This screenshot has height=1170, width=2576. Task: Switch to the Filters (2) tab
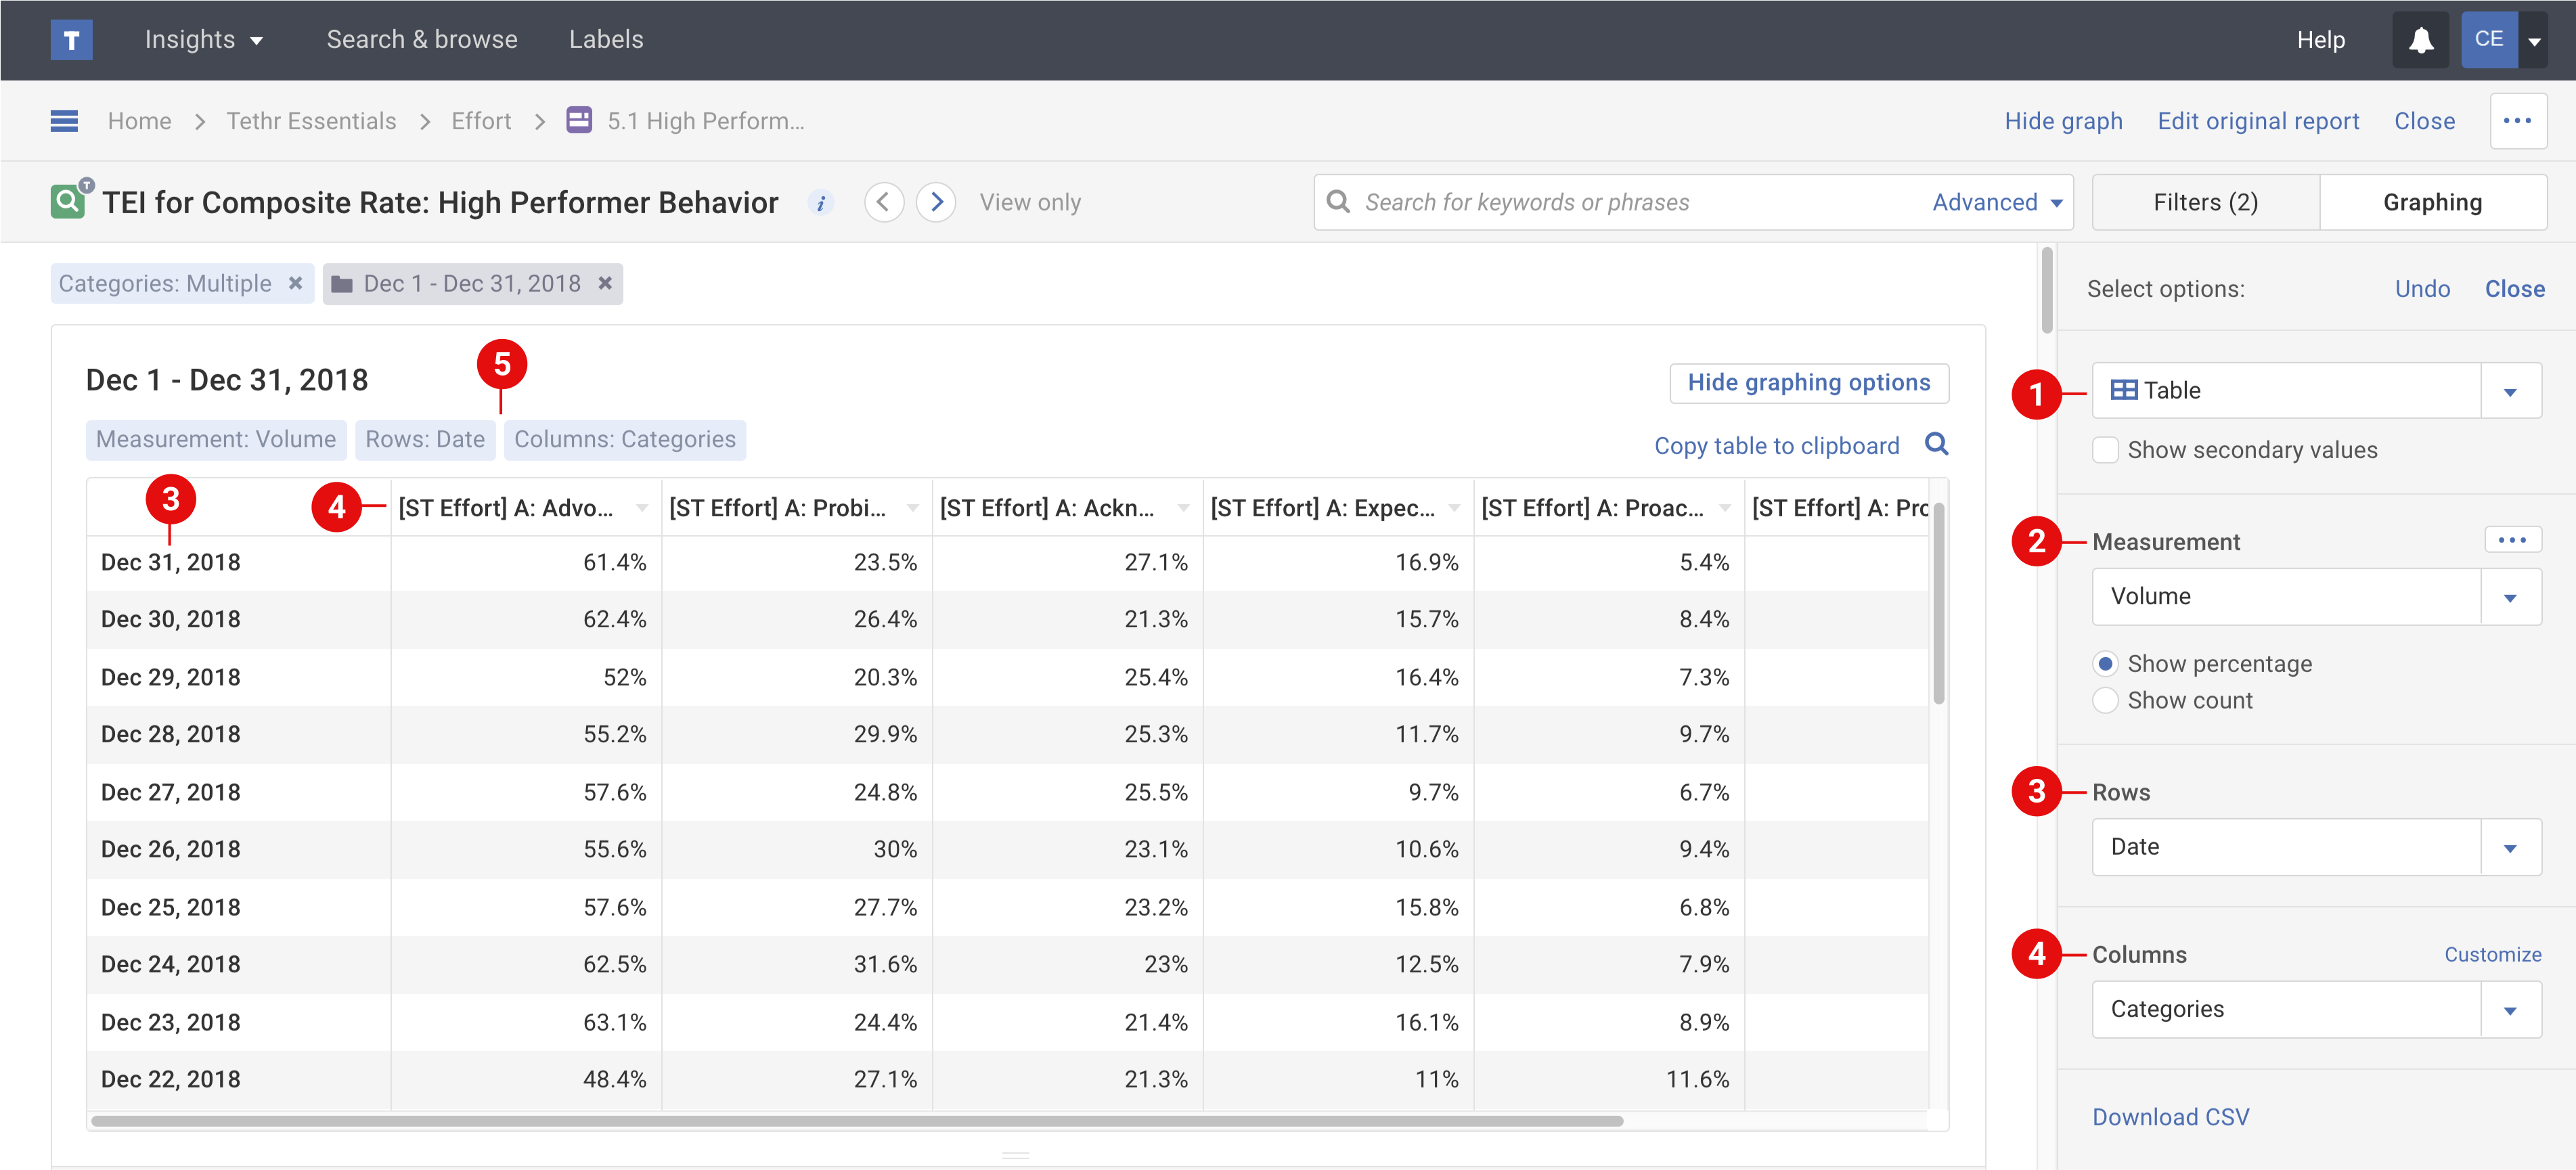2205,203
